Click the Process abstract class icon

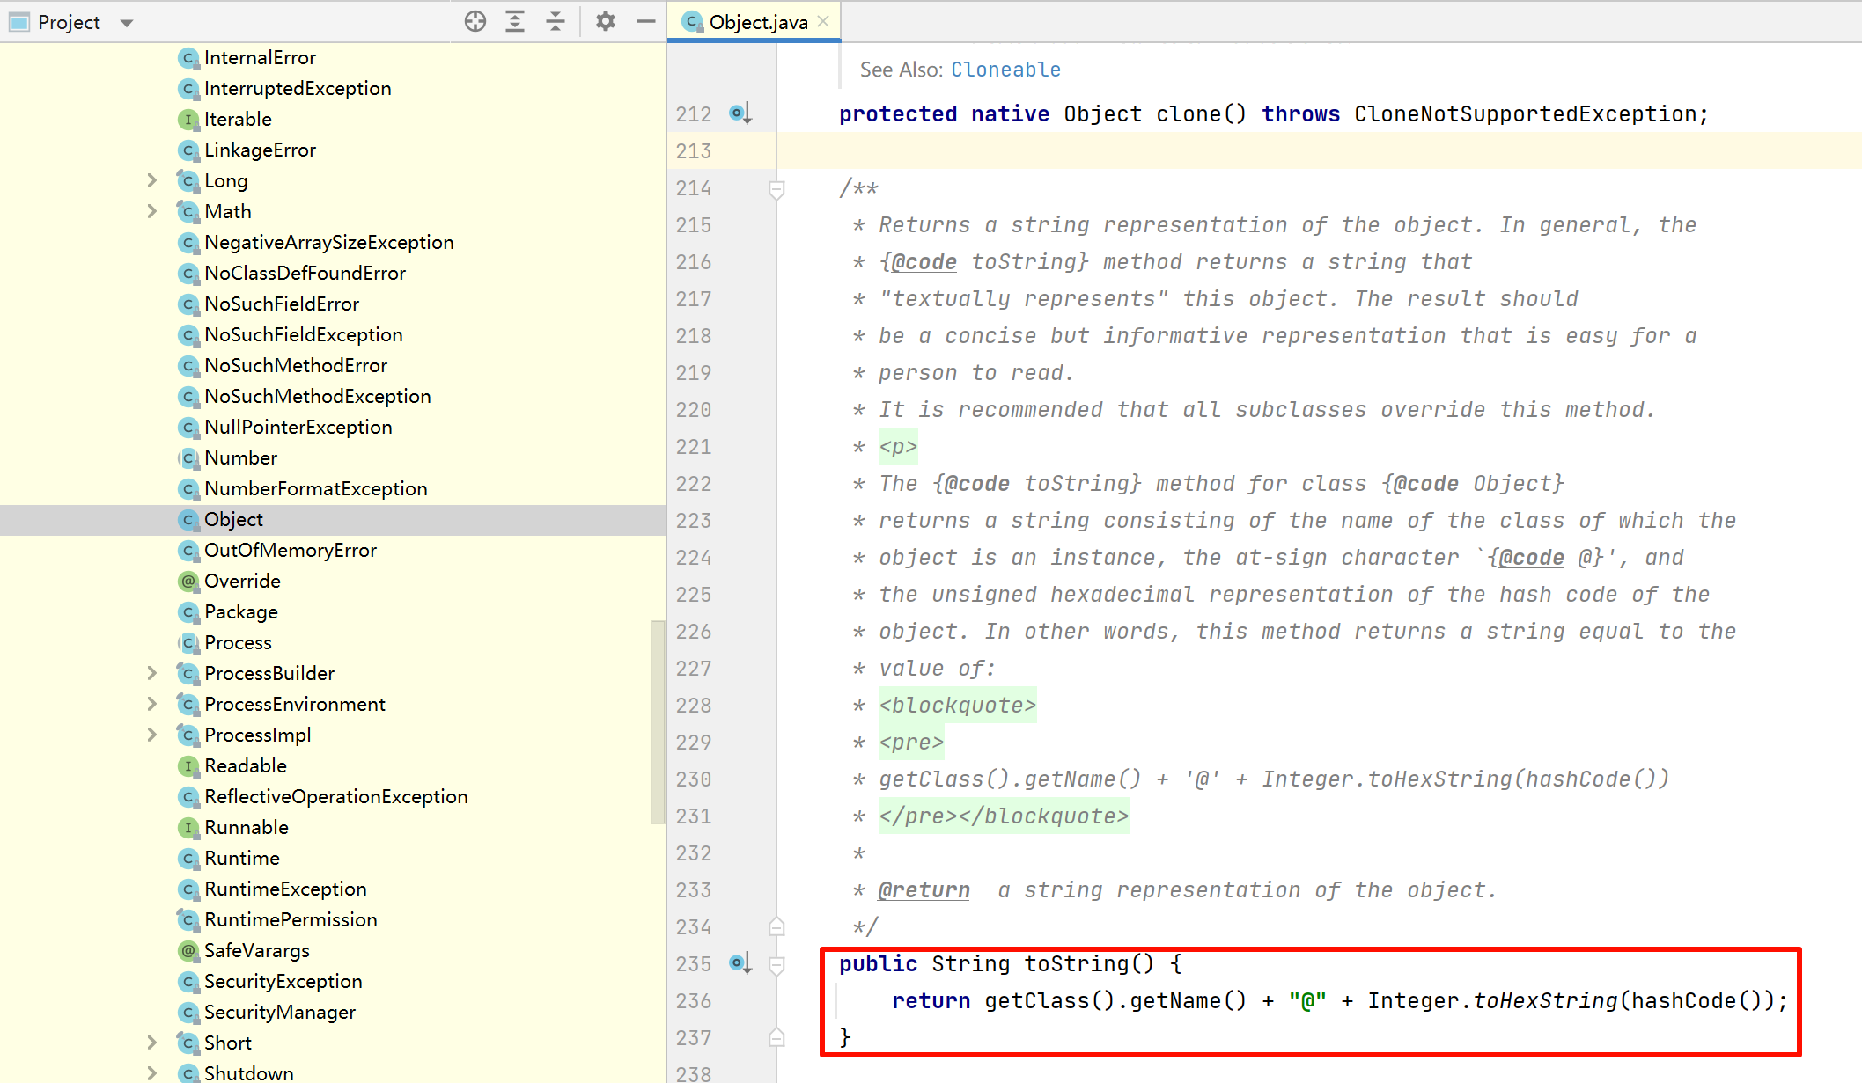188,643
